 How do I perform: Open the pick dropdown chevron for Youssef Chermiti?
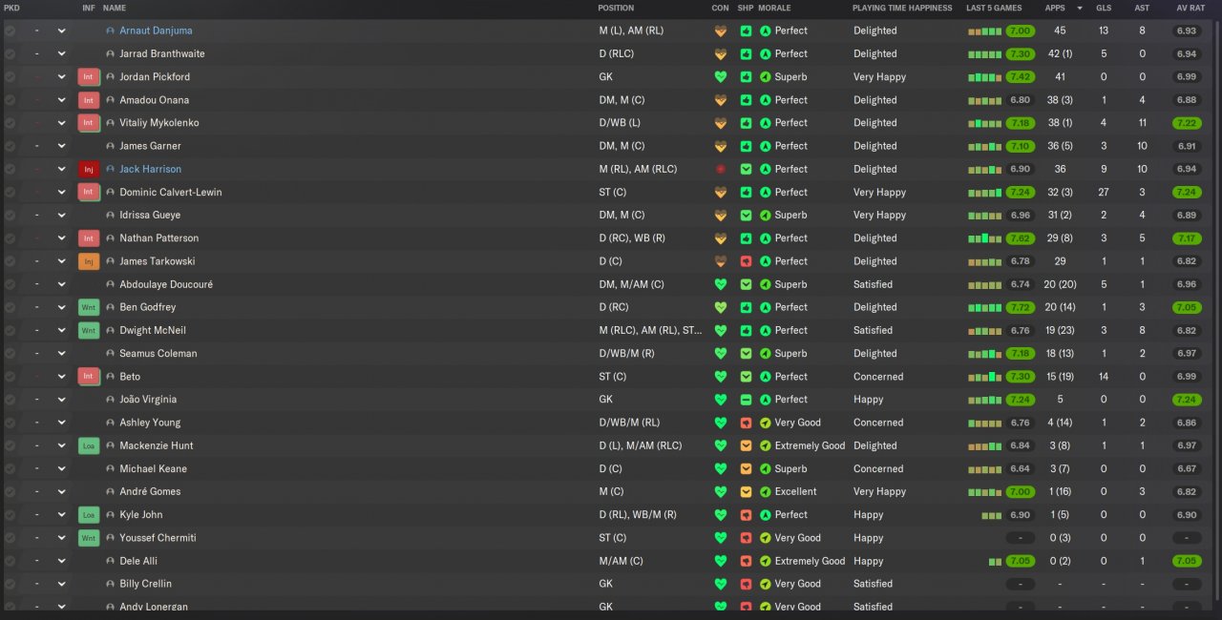click(x=61, y=538)
